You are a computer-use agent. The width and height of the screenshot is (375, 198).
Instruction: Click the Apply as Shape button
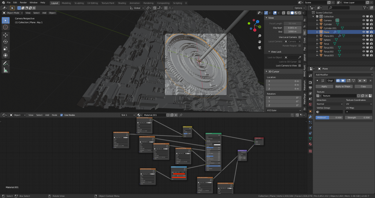344,87
